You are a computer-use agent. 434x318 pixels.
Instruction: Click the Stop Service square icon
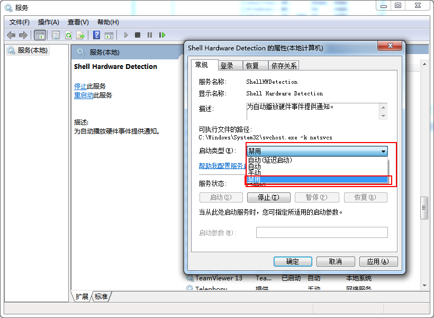[138, 35]
